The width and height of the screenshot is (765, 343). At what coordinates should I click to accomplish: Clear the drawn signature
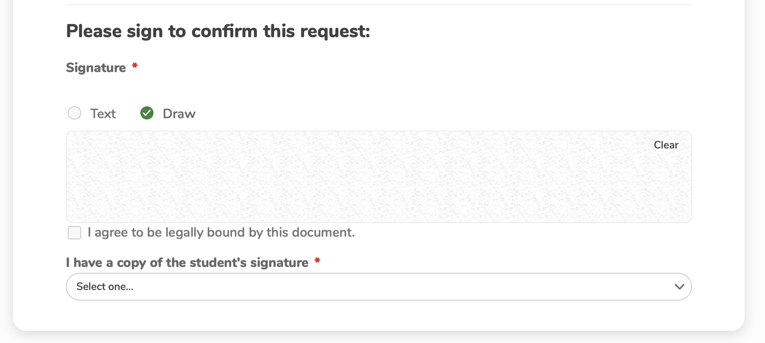pyautogui.click(x=666, y=145)
